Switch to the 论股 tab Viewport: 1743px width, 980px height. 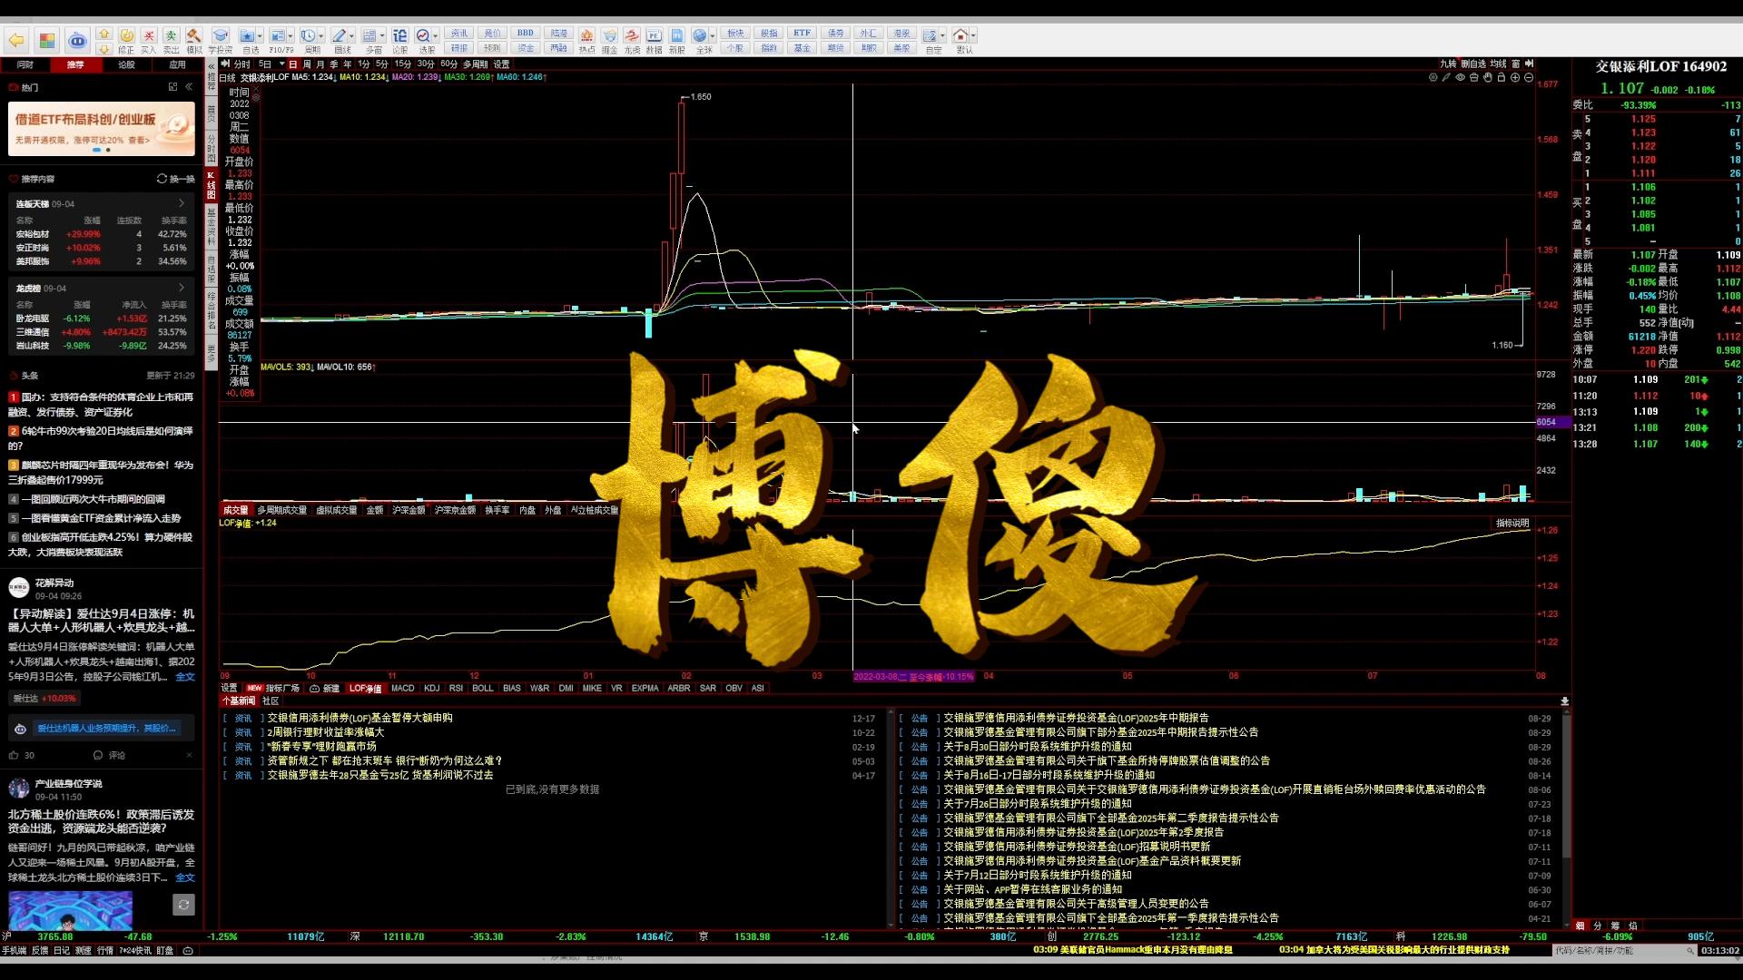point(126,64)
